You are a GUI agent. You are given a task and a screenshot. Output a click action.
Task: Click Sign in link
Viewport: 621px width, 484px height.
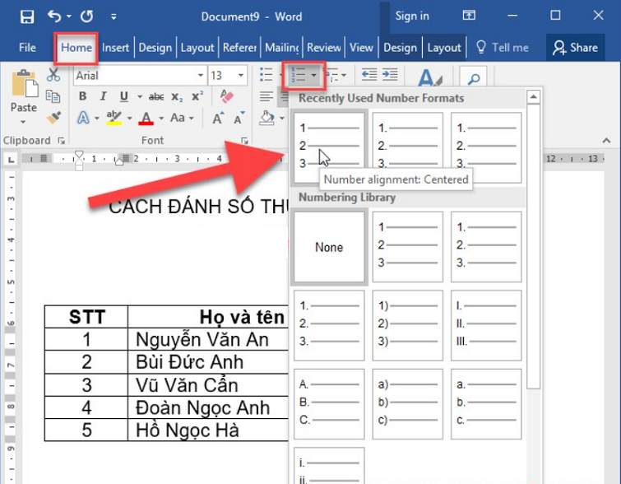pos(412,16)
